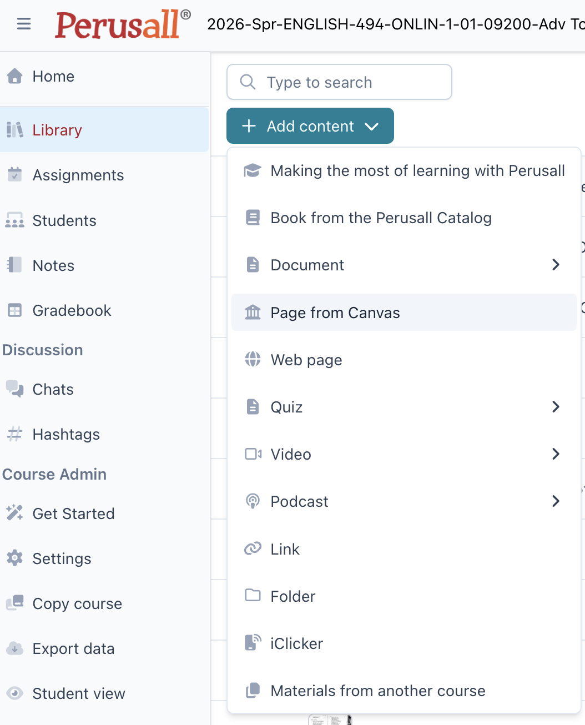Expand the Quiz submenu chevron
The width and height of the screenshot is (585, 725).
coord(556,407)
